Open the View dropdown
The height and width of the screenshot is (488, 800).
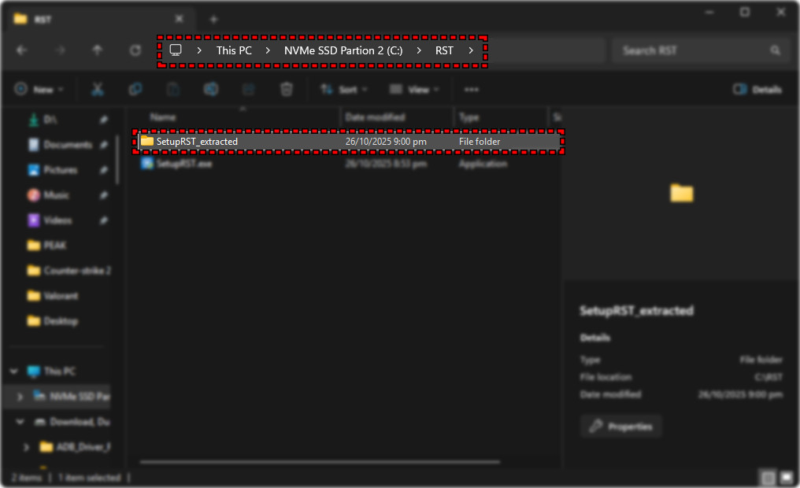pyautogui.click(x=413, y=89)
